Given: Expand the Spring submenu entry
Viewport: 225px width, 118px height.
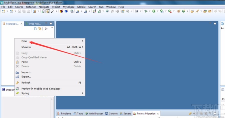Looking at the screenshot, I should coord(50,93).
